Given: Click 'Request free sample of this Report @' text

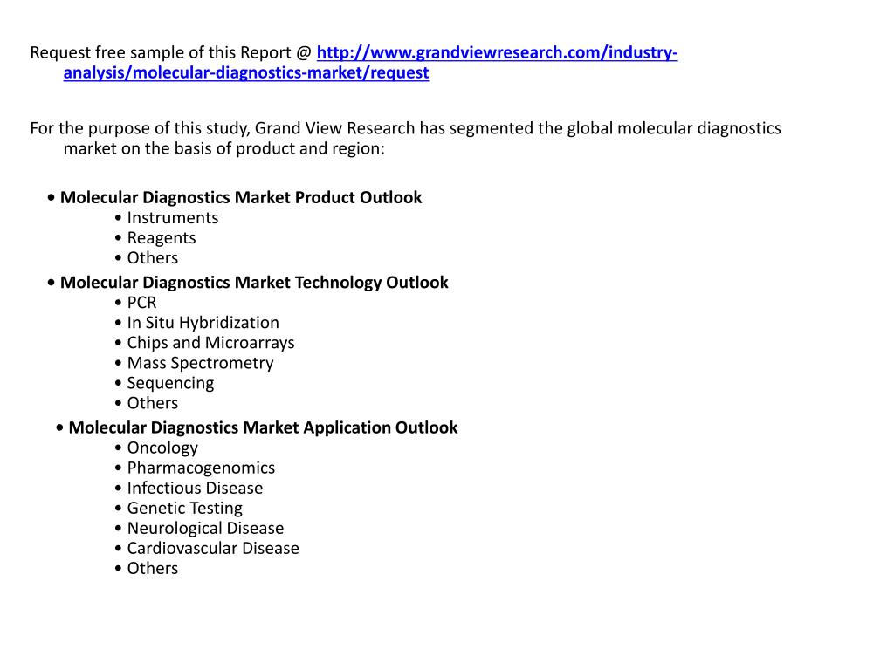Looking at the screenshot, I should 170,52.
